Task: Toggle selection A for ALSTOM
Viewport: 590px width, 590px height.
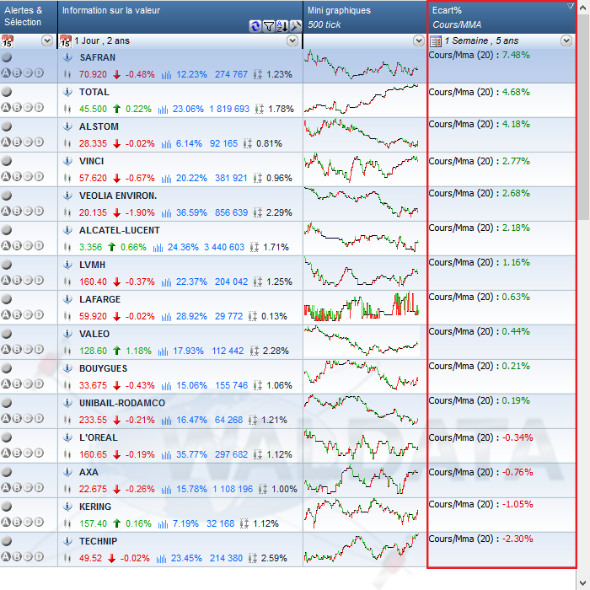Action: (x=6, y=142)
